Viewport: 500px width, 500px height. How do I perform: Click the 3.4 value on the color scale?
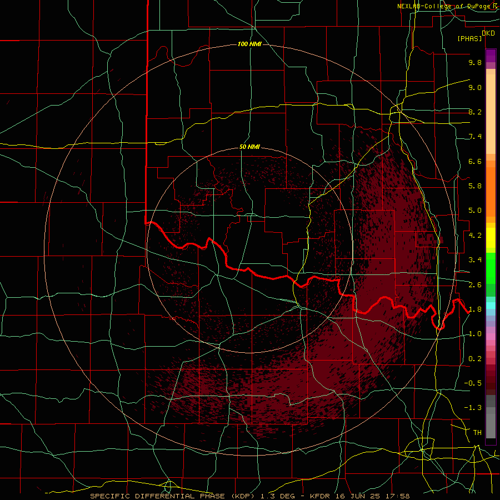tap(475, 260)
